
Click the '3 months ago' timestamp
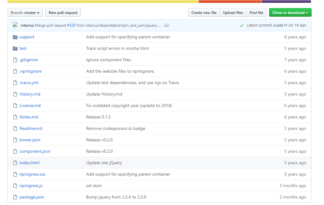pyautogui.click(x=293, y=186)
